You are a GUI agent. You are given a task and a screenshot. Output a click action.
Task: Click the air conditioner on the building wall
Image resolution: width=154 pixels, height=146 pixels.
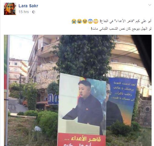tap(58, 38)
